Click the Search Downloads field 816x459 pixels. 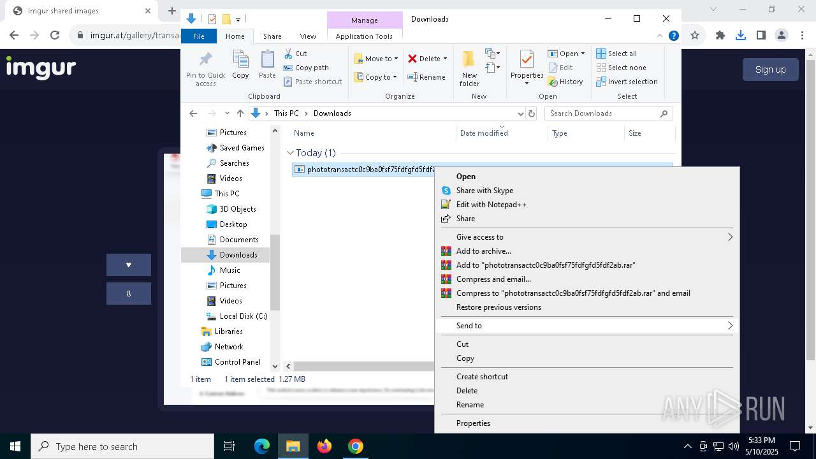pos(608,113)
